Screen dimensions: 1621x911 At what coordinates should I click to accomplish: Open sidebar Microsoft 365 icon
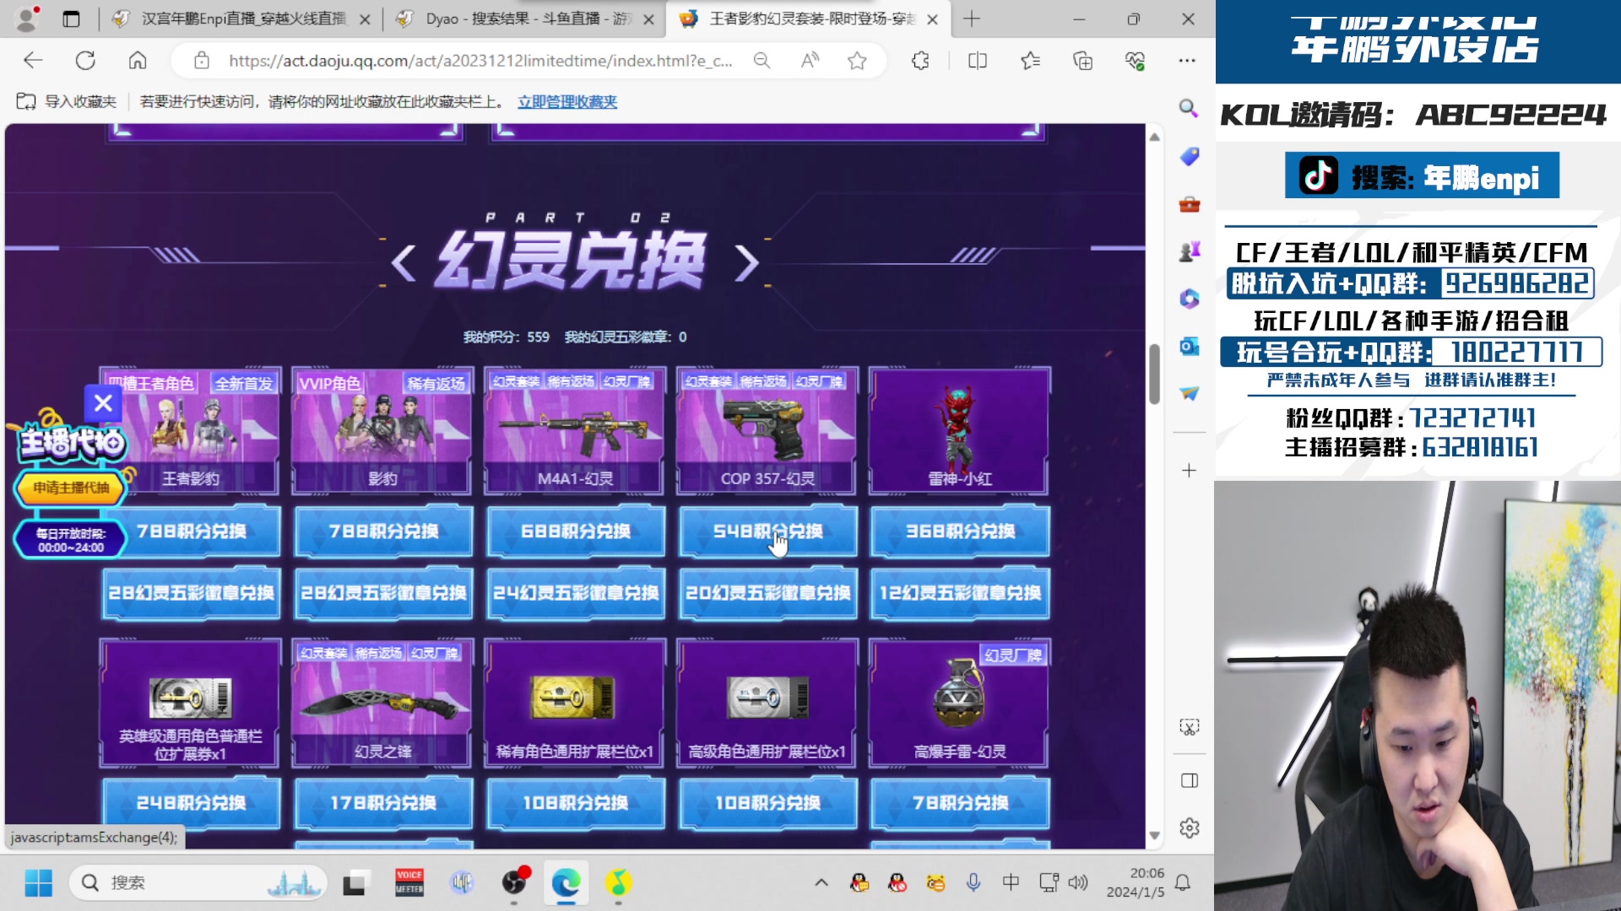pos(1189,299)
